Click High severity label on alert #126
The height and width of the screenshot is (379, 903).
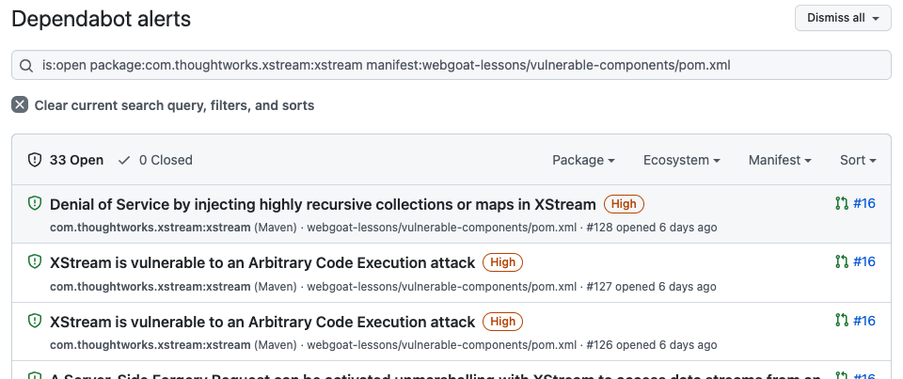(502, 322)
